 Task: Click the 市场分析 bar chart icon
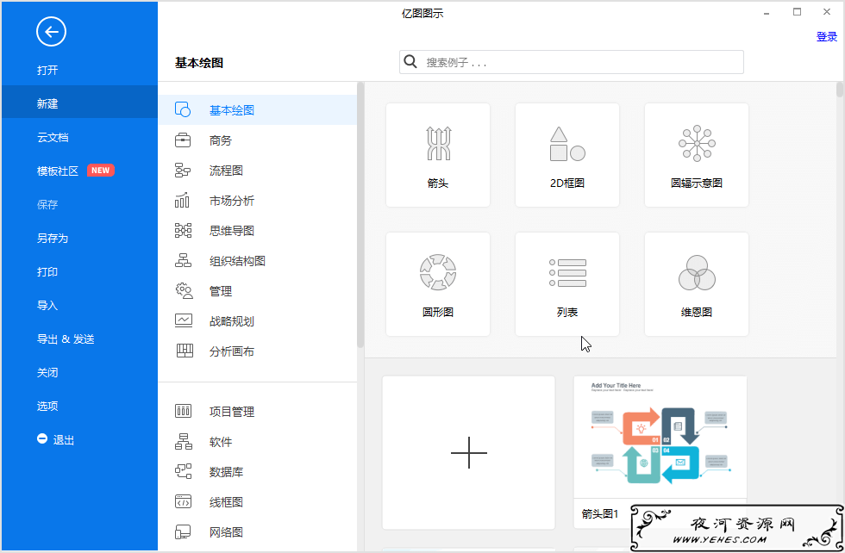click(183, 201)
